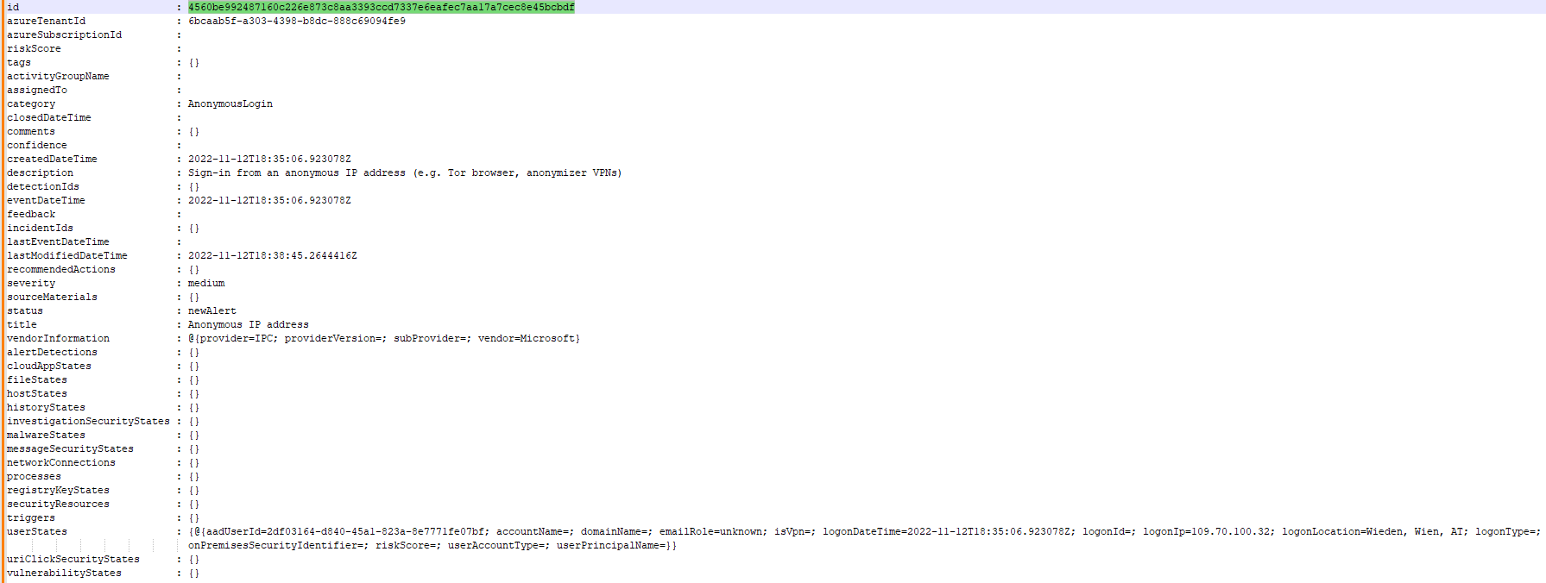1546x583 pixels.
Task: Click the AnonymousLogin category value
Action: pos(230,103)
